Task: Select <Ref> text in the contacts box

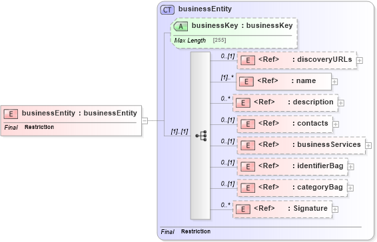Action: [268, 123]
